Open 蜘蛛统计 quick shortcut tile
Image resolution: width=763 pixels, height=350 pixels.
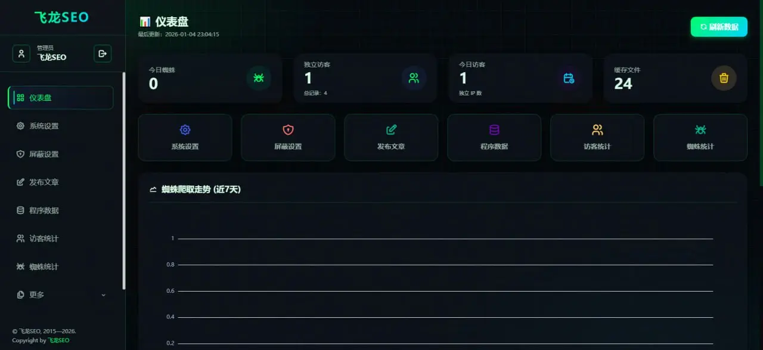pyautogui.click(x=700, y=137)
